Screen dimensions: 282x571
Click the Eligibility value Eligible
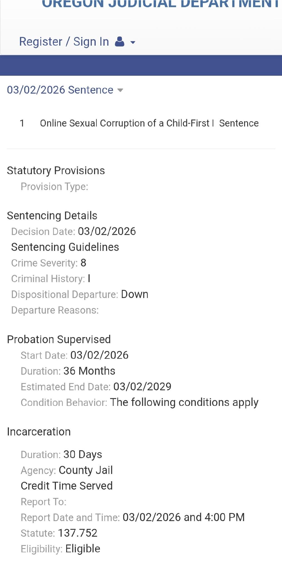click(83, 549)
